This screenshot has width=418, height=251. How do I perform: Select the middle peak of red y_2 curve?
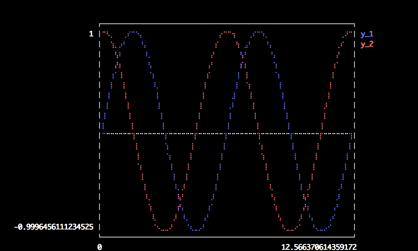(x=228, y=32)
